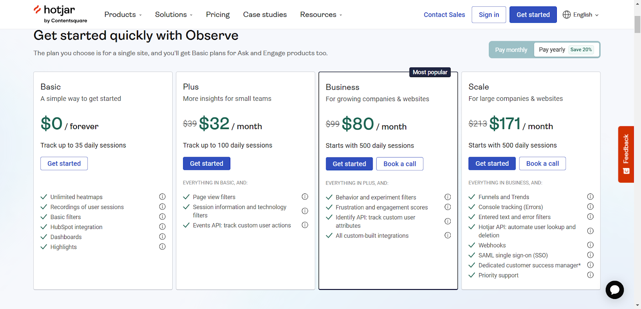
Task: Show info for Identify API feature
Action: (448, 221)
